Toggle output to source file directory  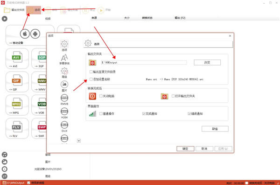(x=91, y=72)
